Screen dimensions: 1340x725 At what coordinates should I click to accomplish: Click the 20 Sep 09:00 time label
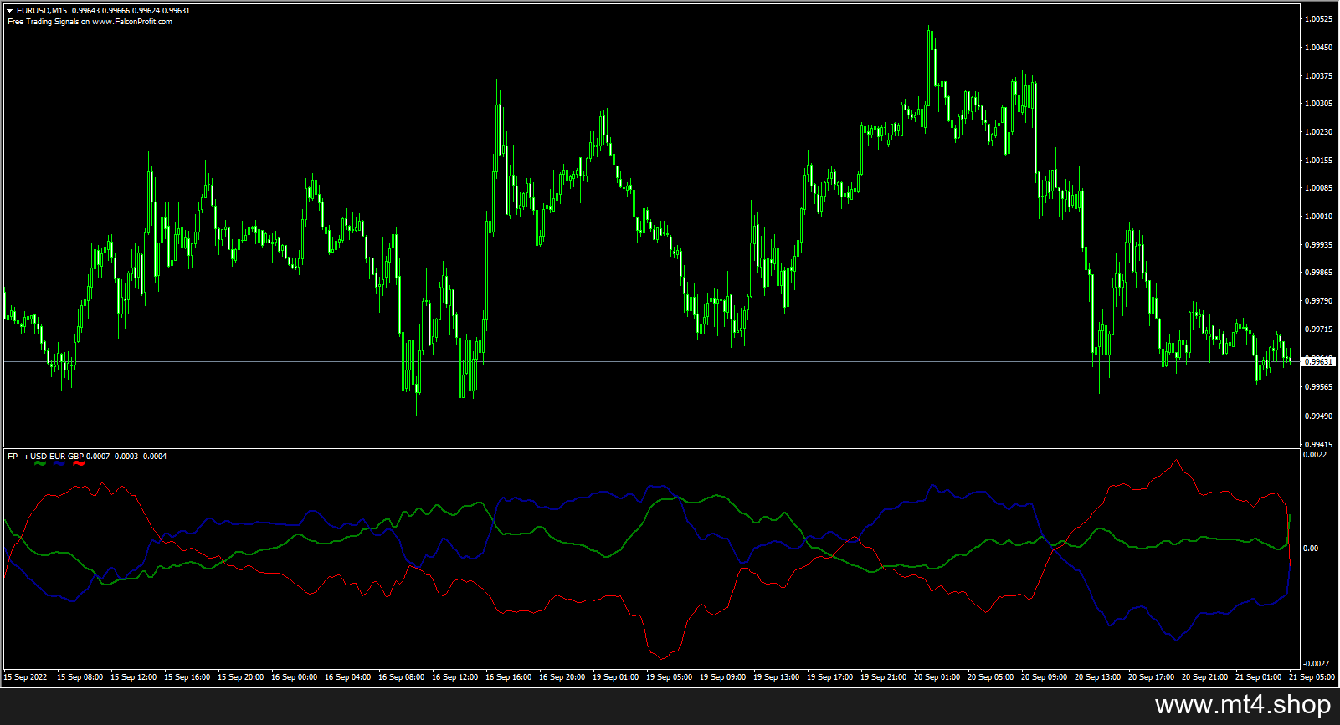coord(1044,677)
